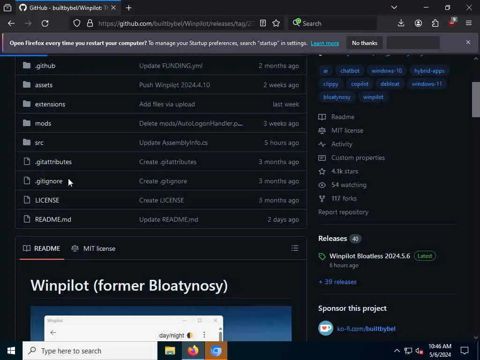List all tabs dropdown arrow
Image resolution: width=480 pixels, height=360 pixels.
(x=394, y=7)
